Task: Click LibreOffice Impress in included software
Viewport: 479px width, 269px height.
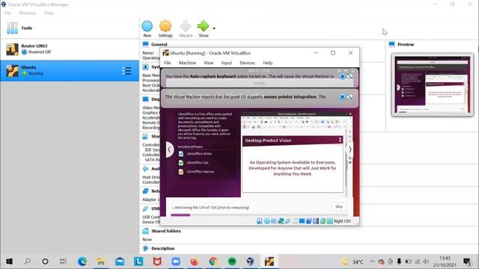Action: [196, 172]
